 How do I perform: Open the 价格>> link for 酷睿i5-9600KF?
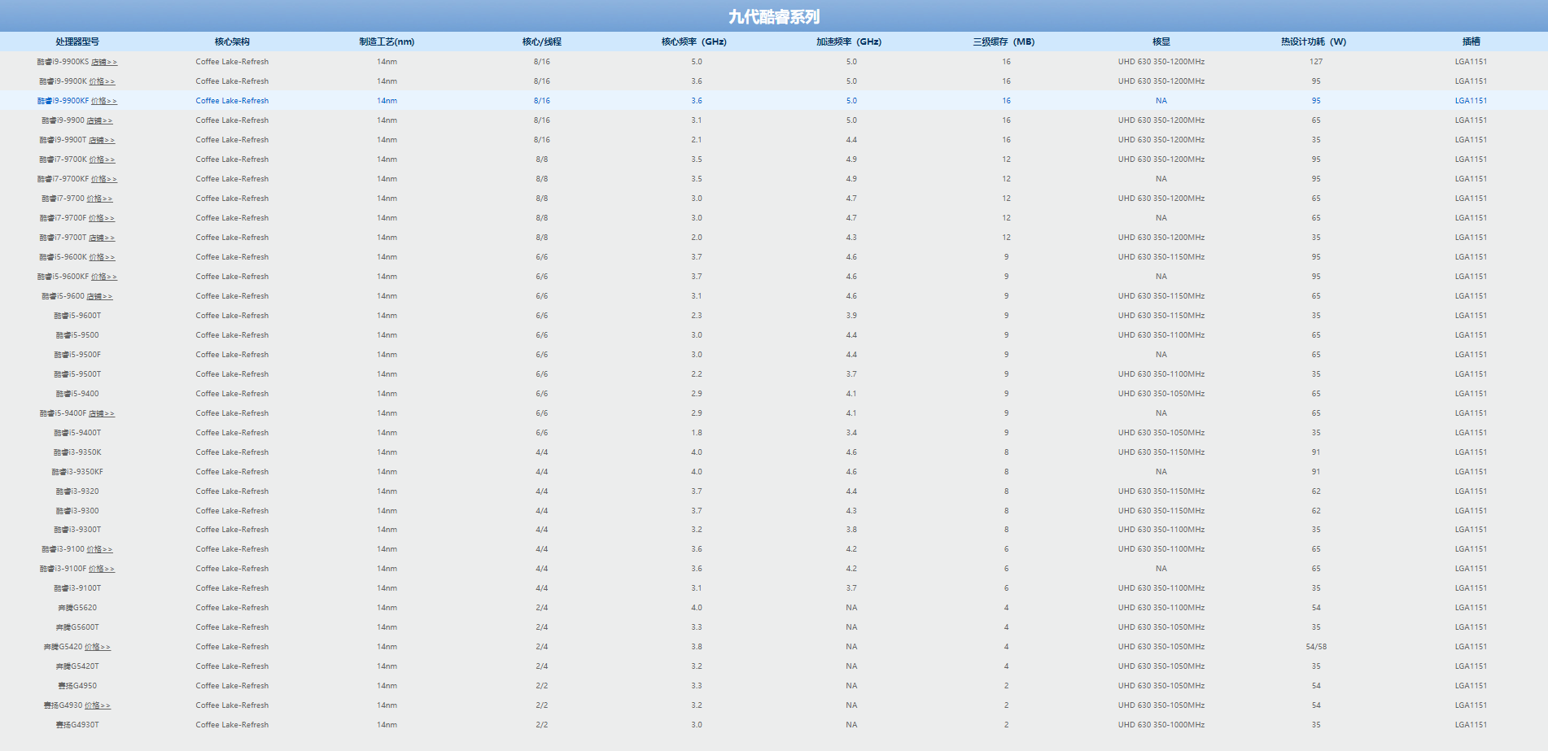pos(104,277)
